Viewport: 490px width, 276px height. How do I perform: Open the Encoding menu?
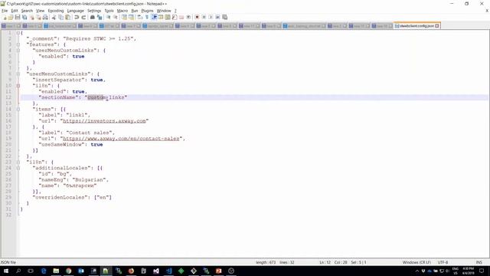coord(56,11)
